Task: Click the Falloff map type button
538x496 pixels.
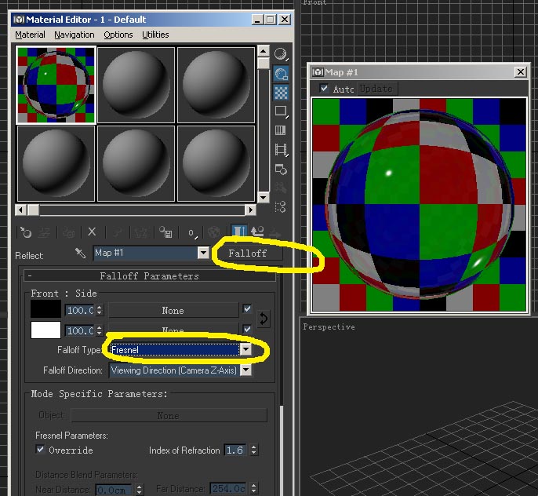Action: coord(248,253)
